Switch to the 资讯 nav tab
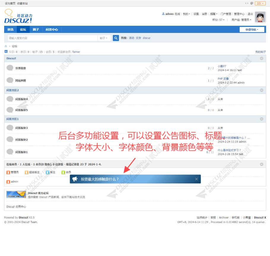Screen dimensions: 270x256 pyautogui.click(x=10, y=30)
